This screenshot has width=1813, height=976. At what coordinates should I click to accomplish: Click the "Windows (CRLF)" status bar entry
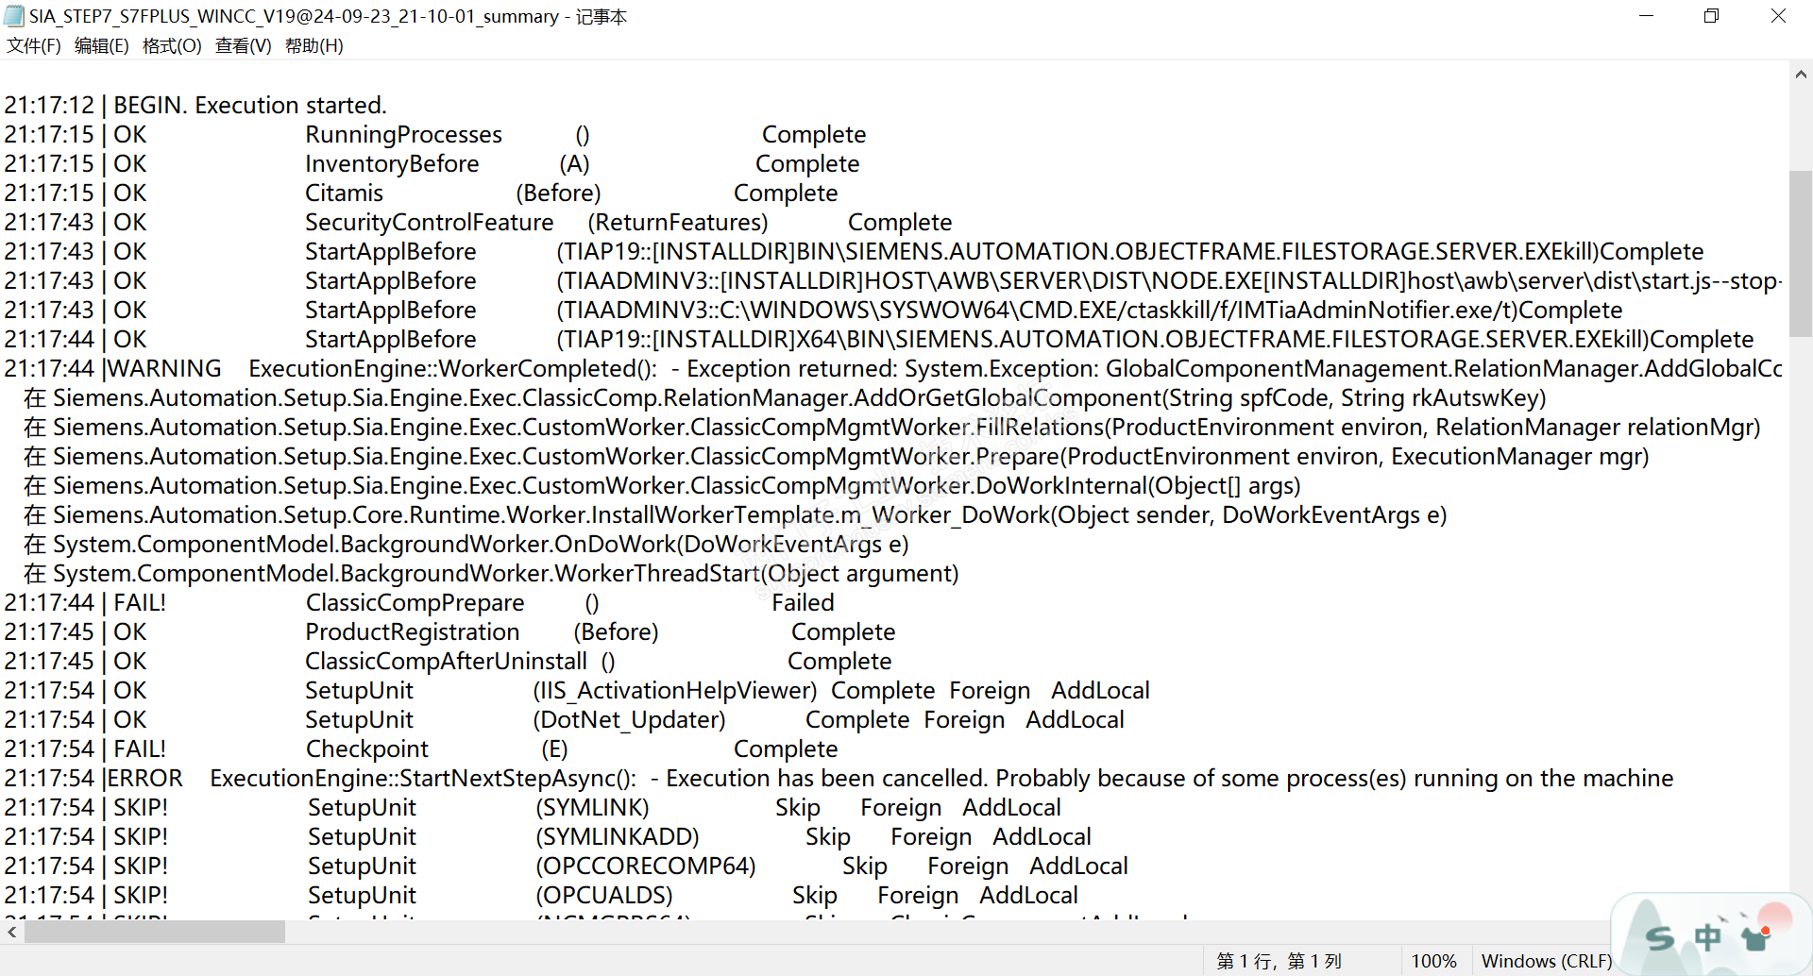click(1547, 961)
